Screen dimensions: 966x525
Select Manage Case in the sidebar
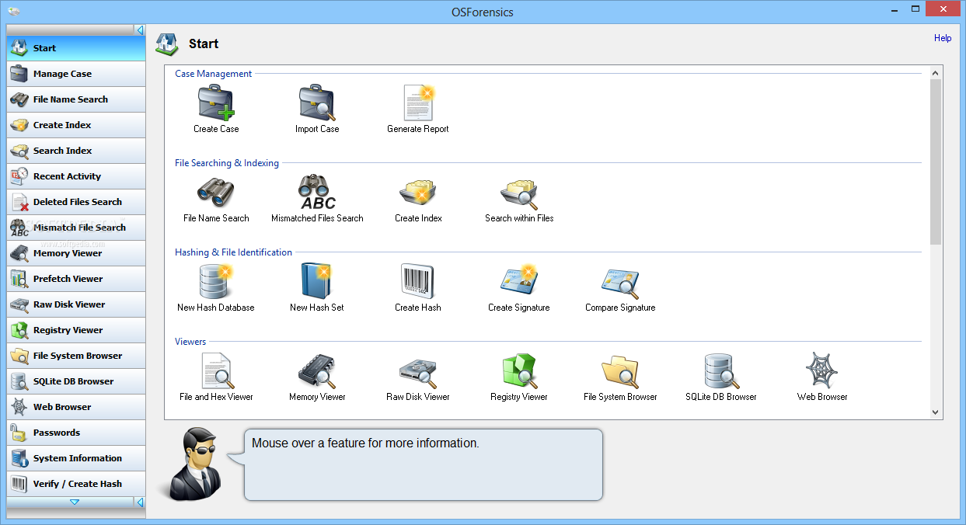76,74
